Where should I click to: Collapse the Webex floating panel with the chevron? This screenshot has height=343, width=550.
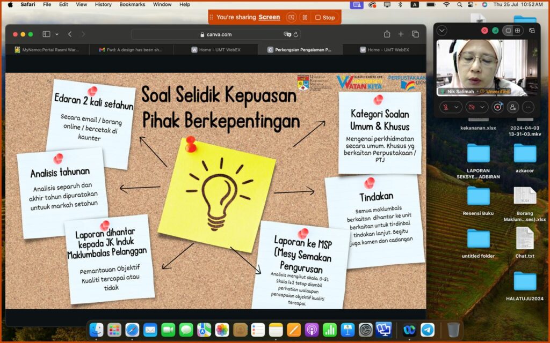point(442,31)
